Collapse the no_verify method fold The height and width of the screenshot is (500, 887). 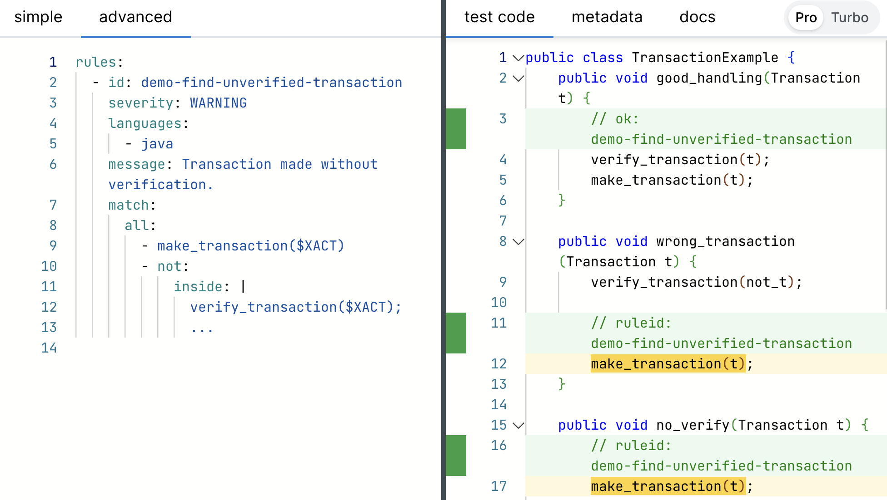click(518, 426)
